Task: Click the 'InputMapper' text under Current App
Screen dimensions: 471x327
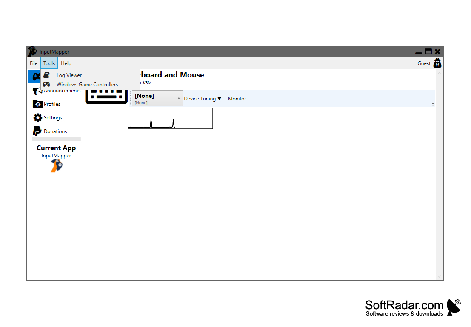Action: [x=56, y=156]
